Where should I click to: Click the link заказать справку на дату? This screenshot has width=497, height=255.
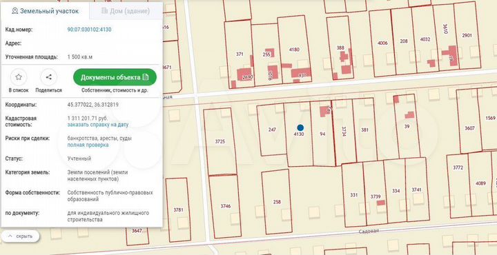tap(98, 125)
